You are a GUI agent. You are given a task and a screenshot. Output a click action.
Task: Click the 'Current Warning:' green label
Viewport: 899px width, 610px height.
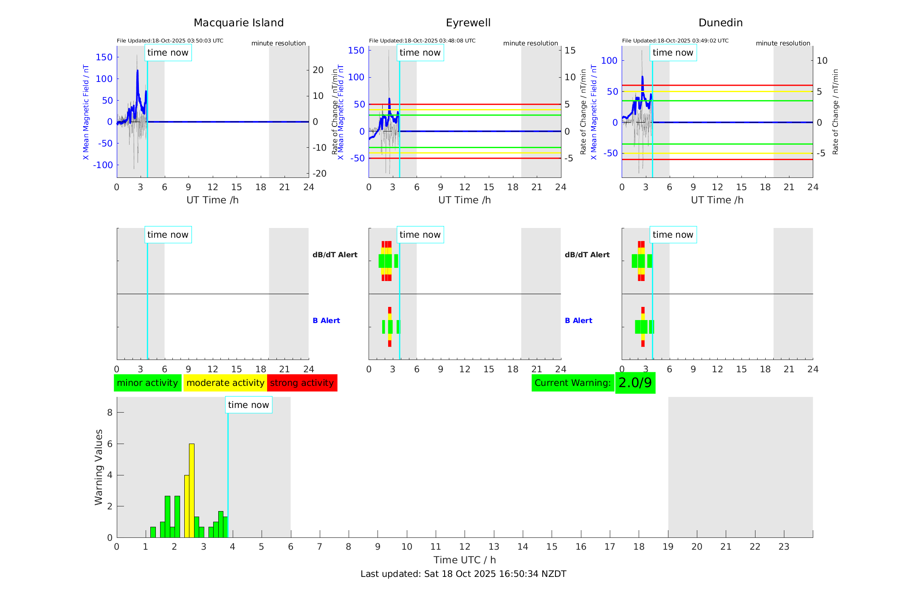click(x=572, y=383)
